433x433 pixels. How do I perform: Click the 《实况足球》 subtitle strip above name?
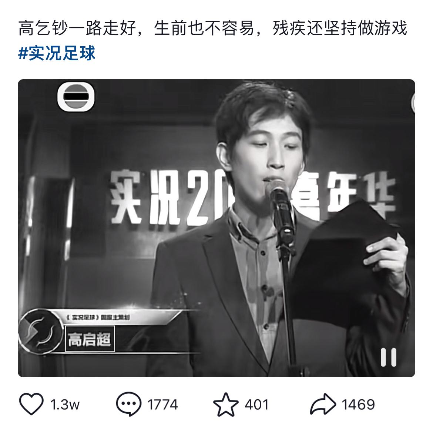pos(98,318)
